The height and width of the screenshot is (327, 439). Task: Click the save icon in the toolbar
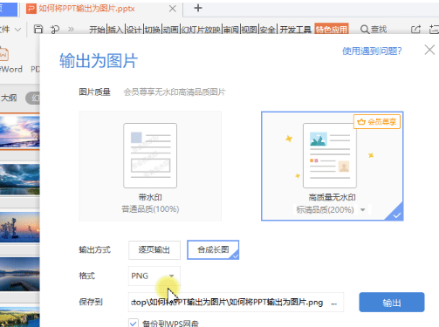pyautogui.click(x=38, y=29)
